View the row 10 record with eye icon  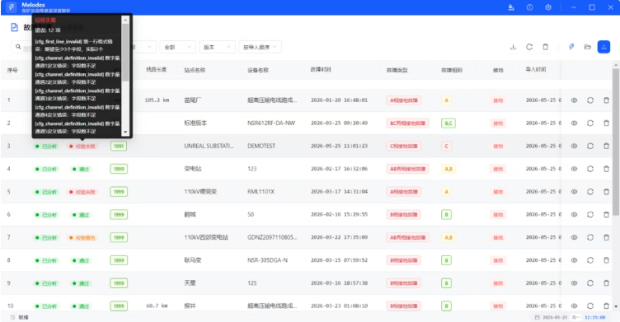coord(574,306)
